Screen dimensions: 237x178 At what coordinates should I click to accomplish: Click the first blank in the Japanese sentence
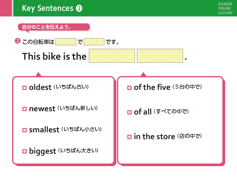coord(66,42)
